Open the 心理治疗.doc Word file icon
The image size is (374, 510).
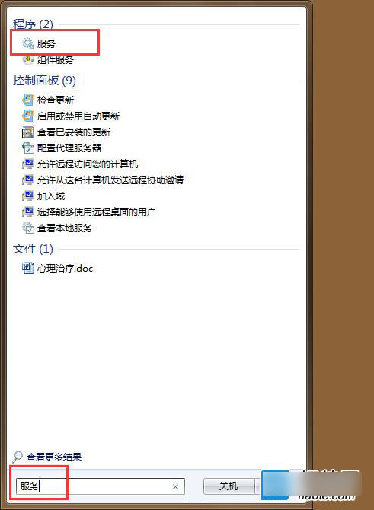coord(28,268)
